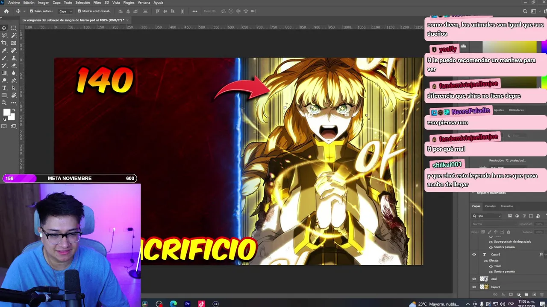Screen dimensions: 547x307
Task: Select the Rectangular Marquee tool
Action: pyautogui.click(x=14, y=28)
